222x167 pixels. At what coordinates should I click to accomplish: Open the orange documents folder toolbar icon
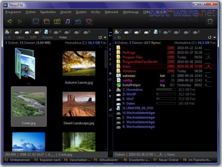[x=47, y=21]
